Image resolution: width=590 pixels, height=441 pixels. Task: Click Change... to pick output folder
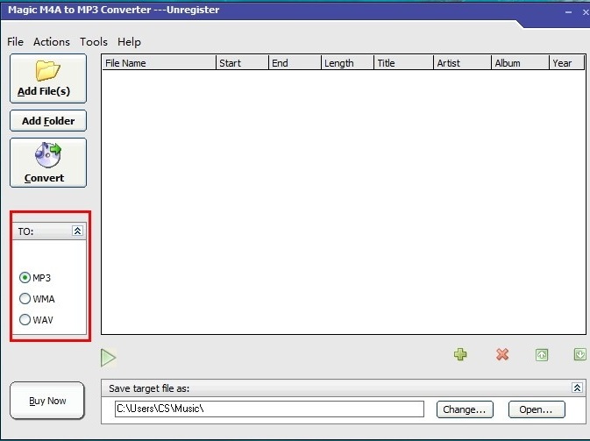click(x=465, y=409)
